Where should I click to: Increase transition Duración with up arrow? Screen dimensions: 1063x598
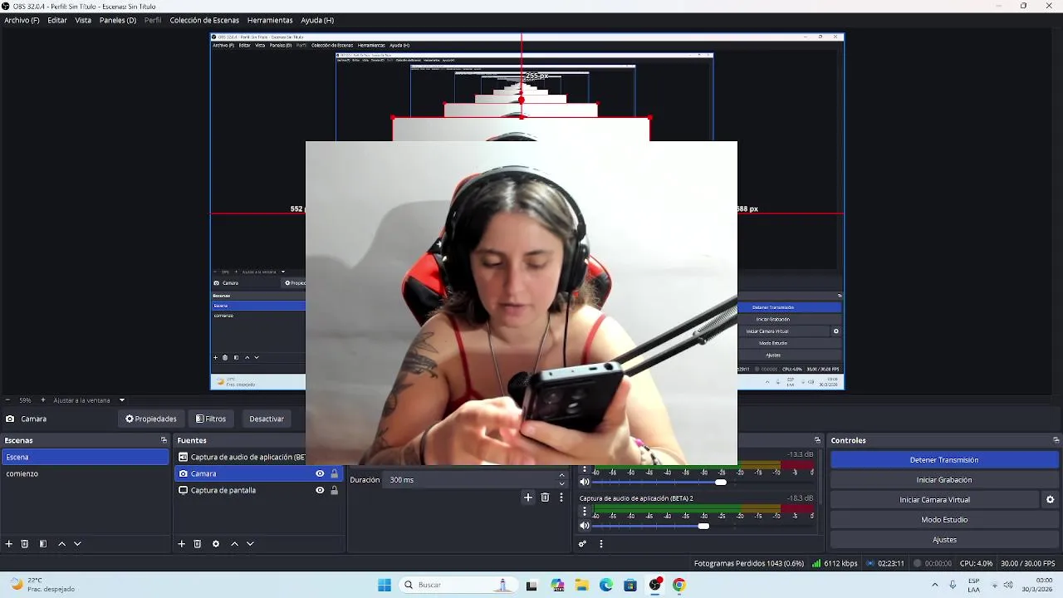tap(561, 476)
